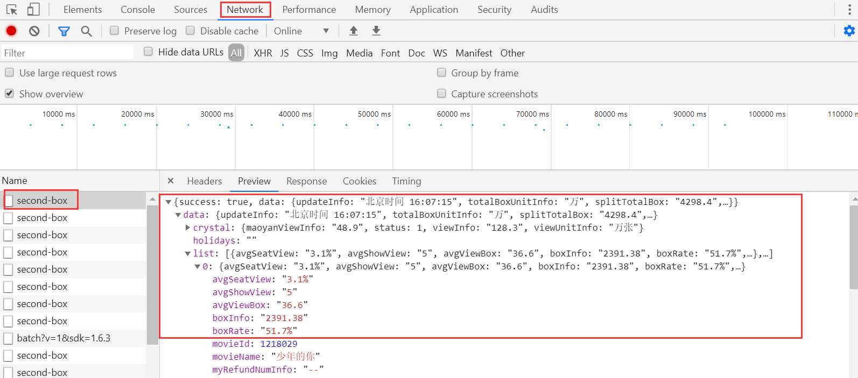
Task: Collapse the root success JSON object
Action: pyautogui.click(x=168, y=202)
